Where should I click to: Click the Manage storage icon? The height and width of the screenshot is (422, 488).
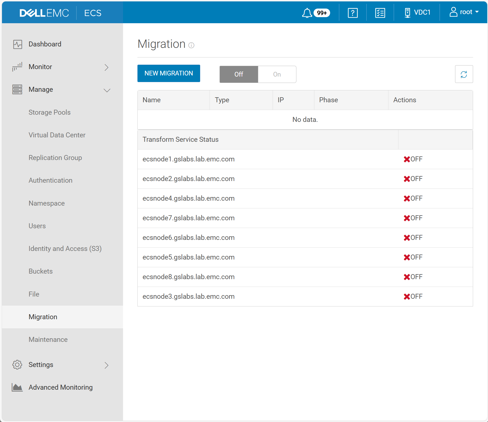coord(17,89)
